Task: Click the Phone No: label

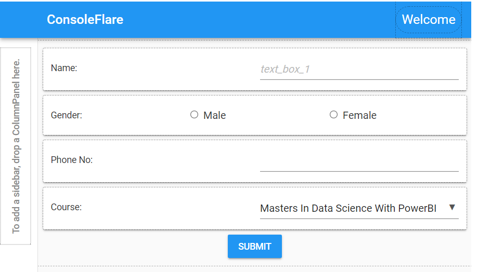Action: click(72, 160)
